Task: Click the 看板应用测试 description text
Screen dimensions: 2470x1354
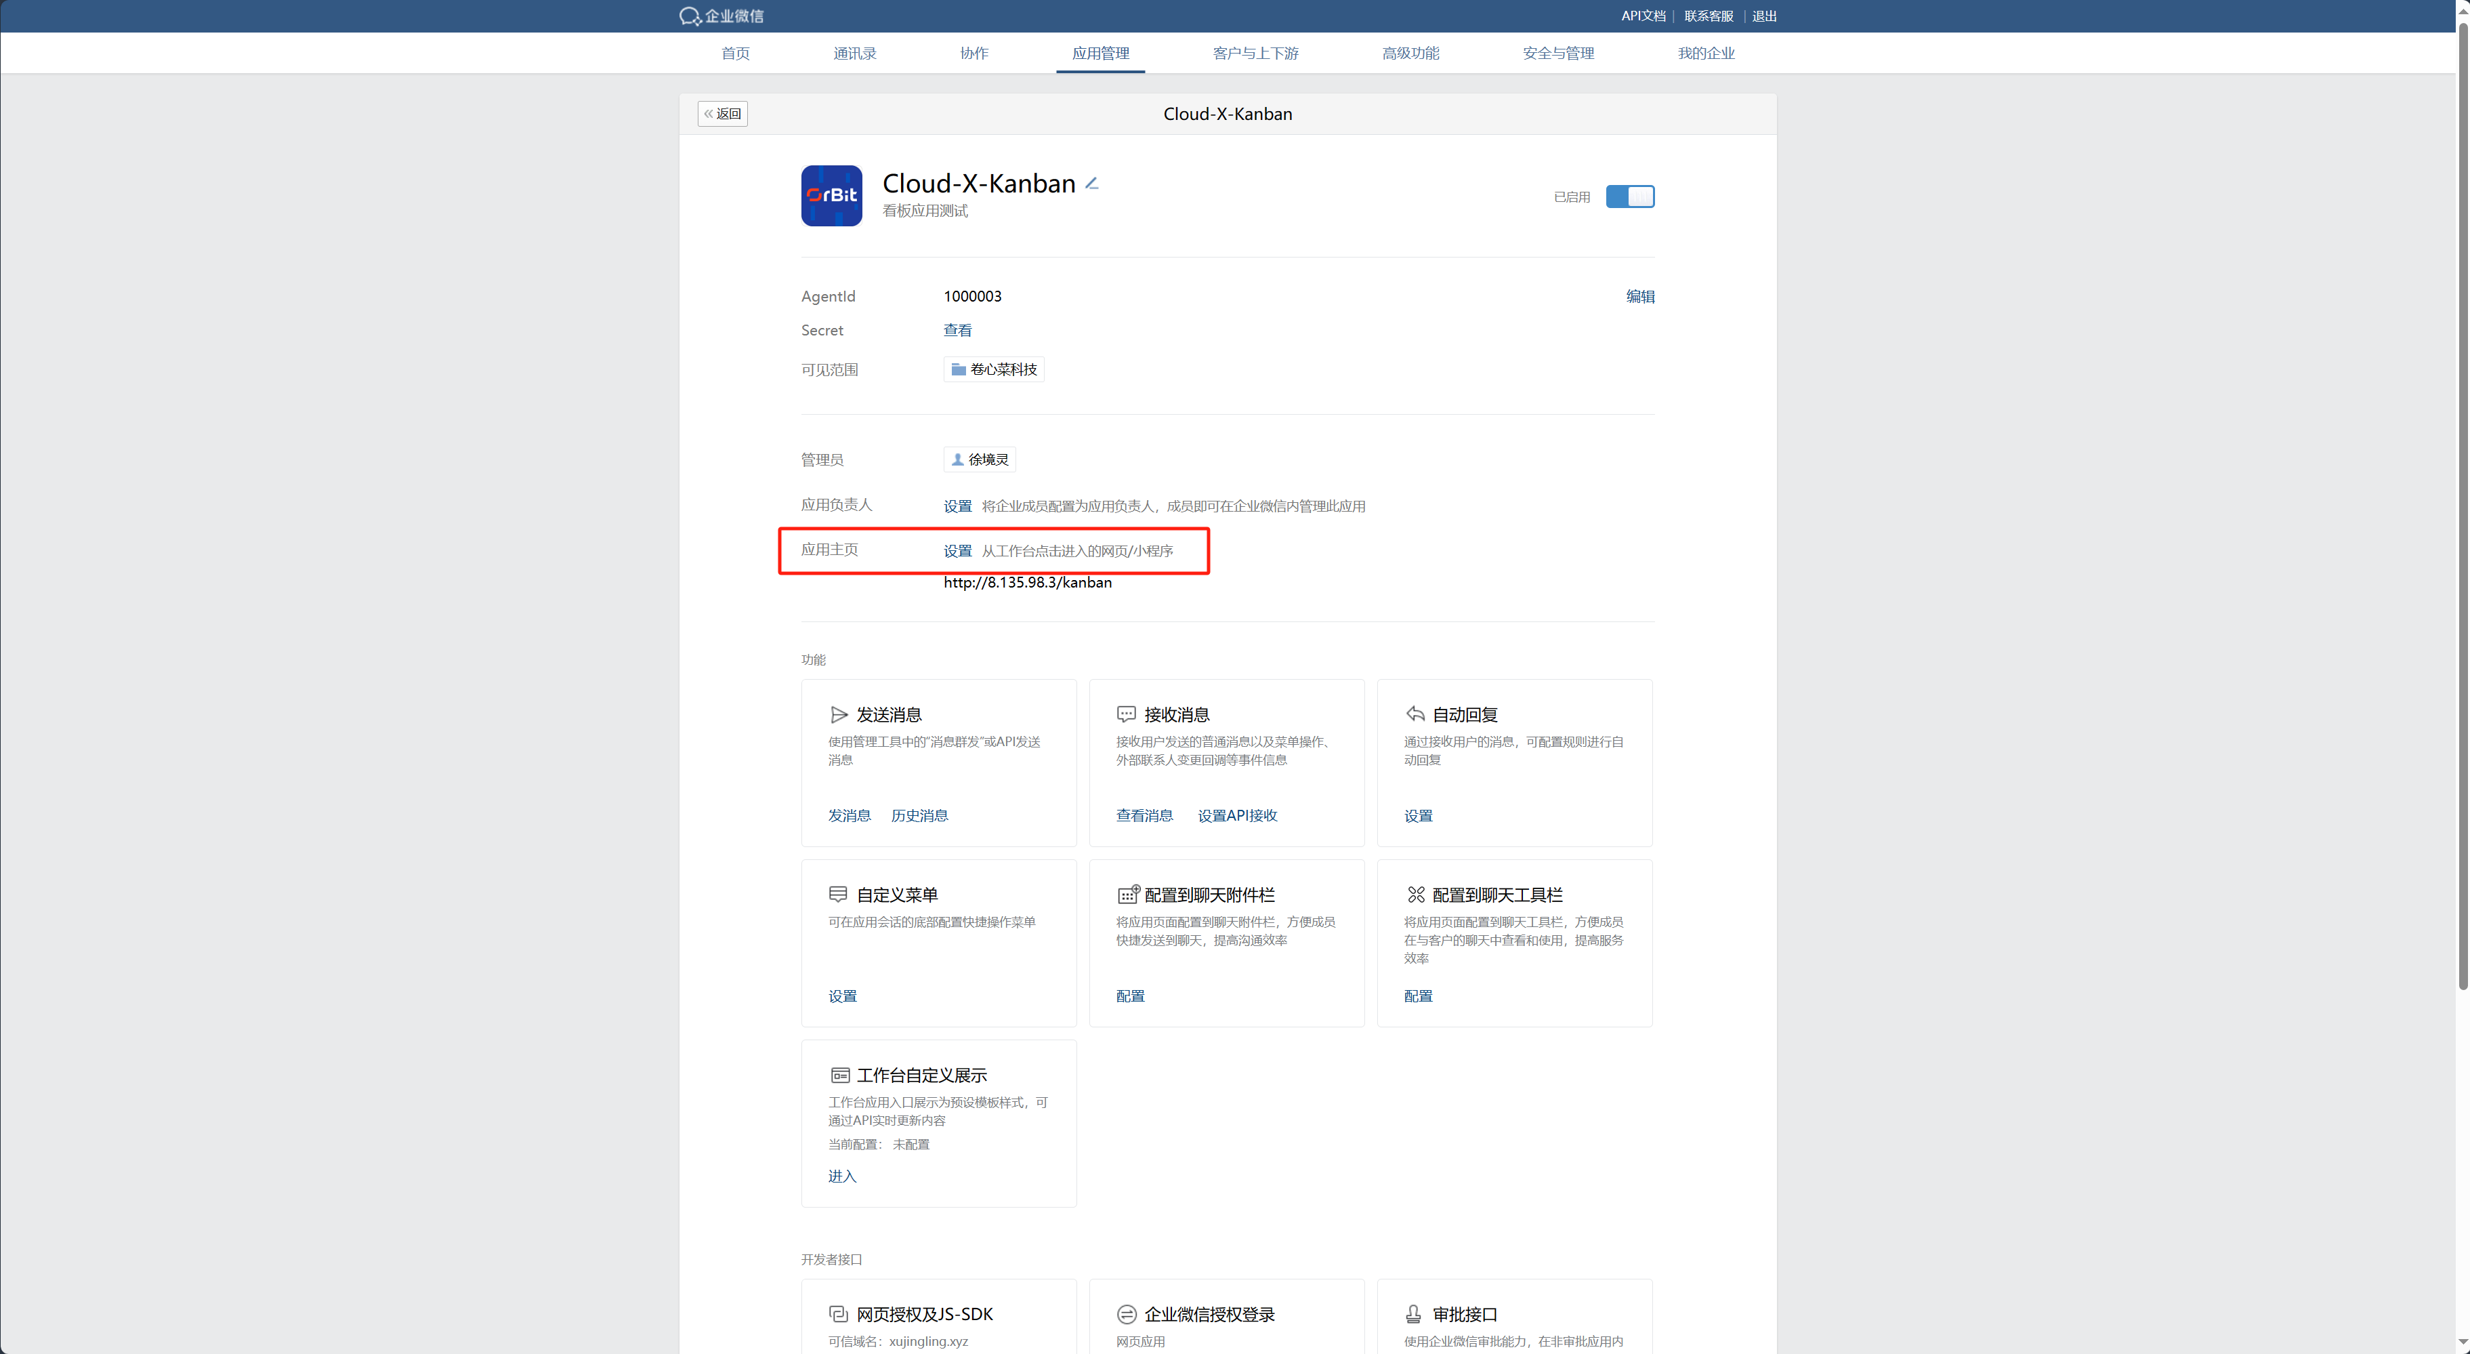Action: tap(924, 211)
